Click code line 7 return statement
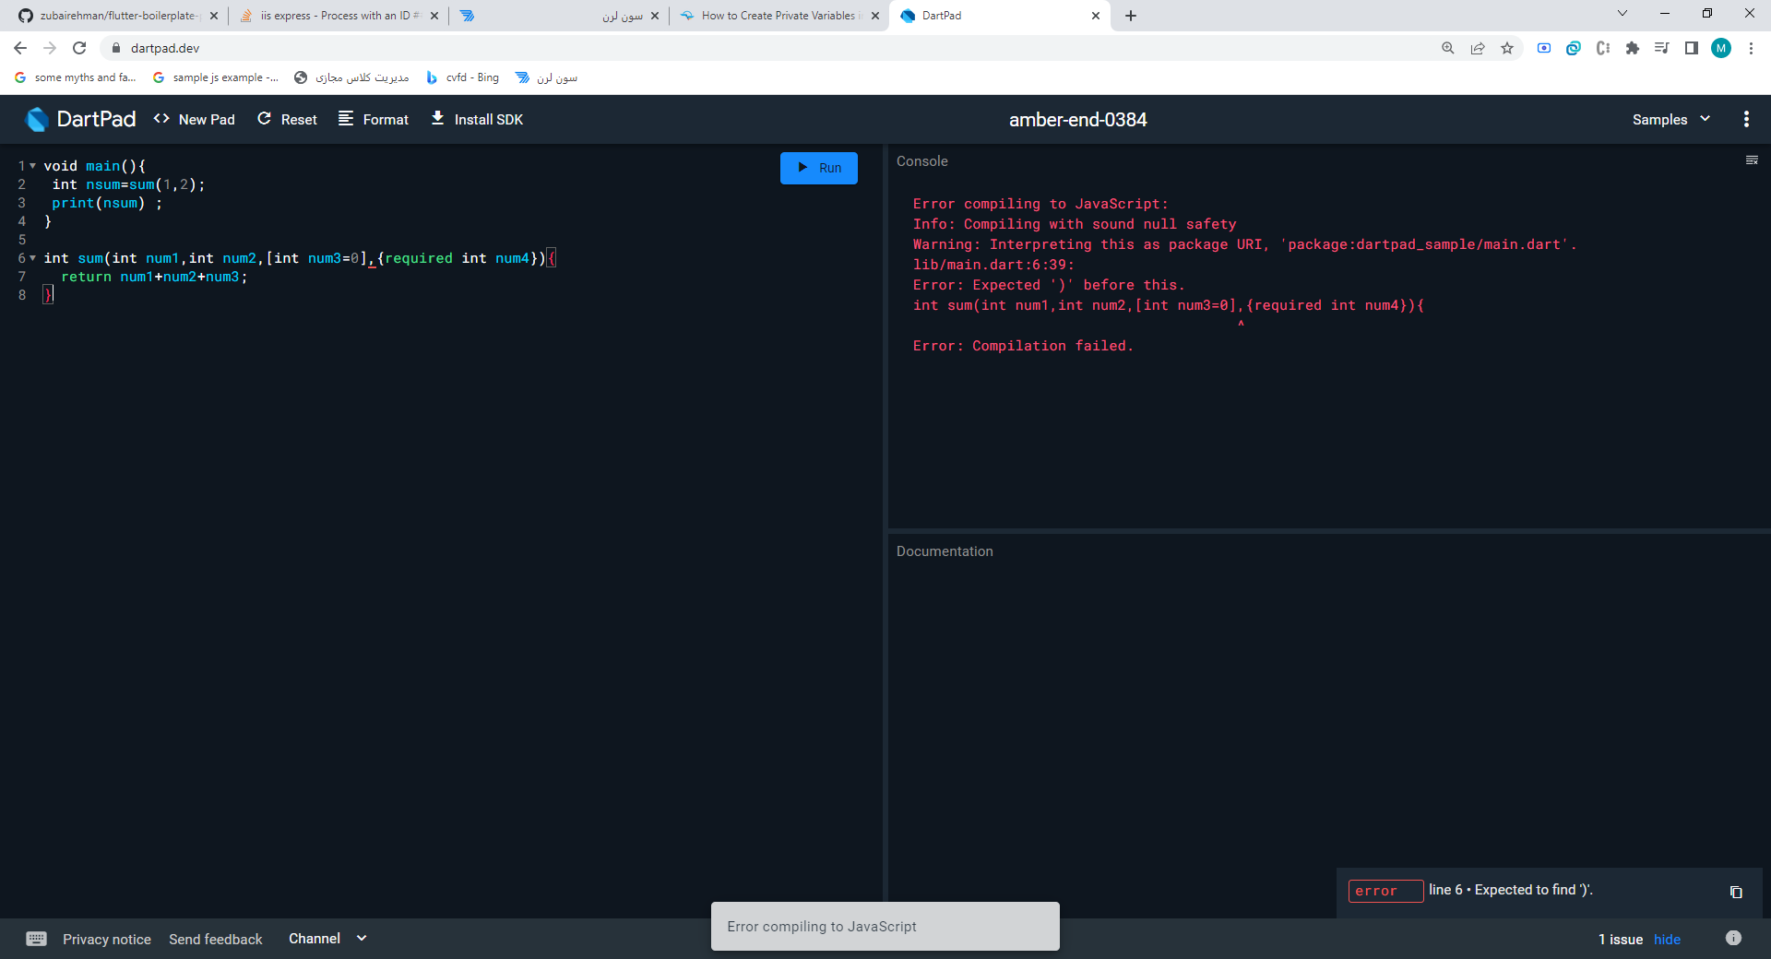1771x959 pixels. pyautogui.click(x=154, y=277)
